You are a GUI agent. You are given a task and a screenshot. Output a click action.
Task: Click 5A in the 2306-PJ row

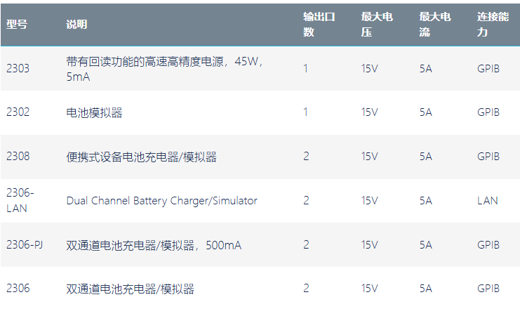[x=426, y=245]
